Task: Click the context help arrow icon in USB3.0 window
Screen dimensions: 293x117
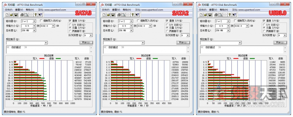Action: [x=234, y=15]
